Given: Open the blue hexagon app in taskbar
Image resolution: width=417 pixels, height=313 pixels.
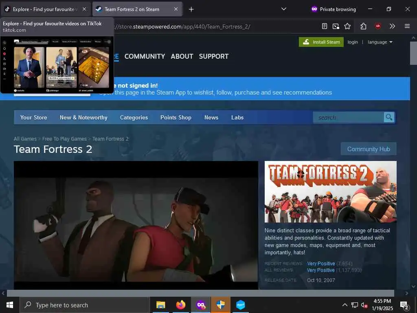Looking at the screenshot, I should click(240, 305).
